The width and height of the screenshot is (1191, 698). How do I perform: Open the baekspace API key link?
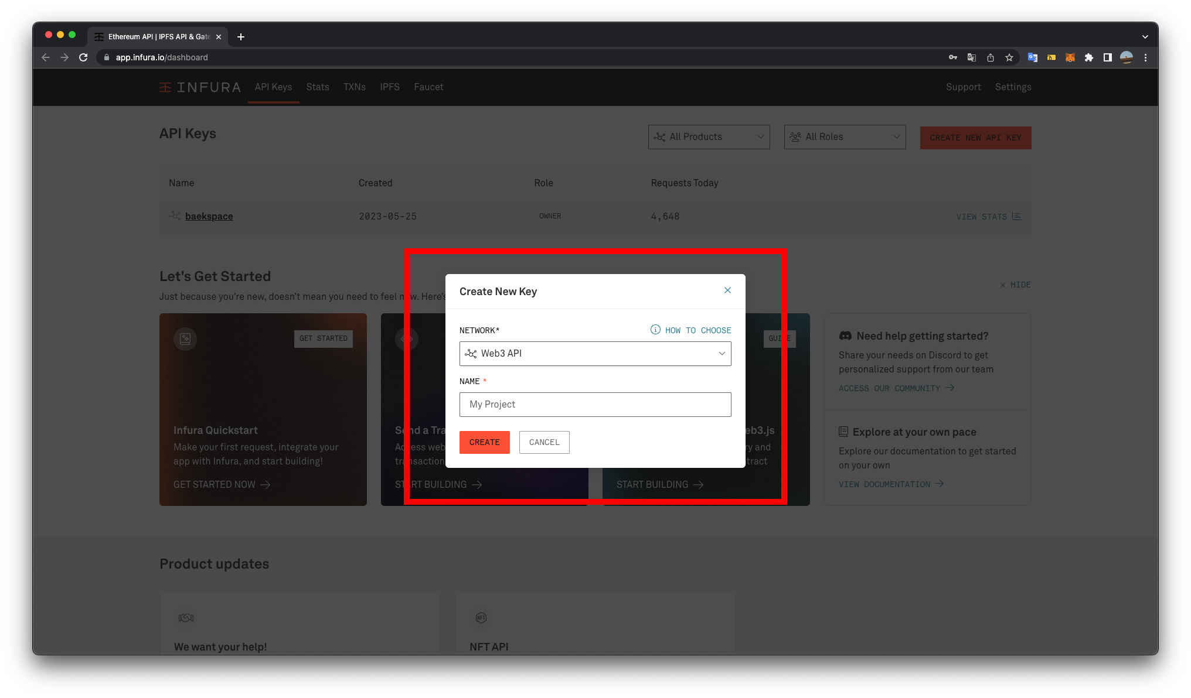coord(209,217)
